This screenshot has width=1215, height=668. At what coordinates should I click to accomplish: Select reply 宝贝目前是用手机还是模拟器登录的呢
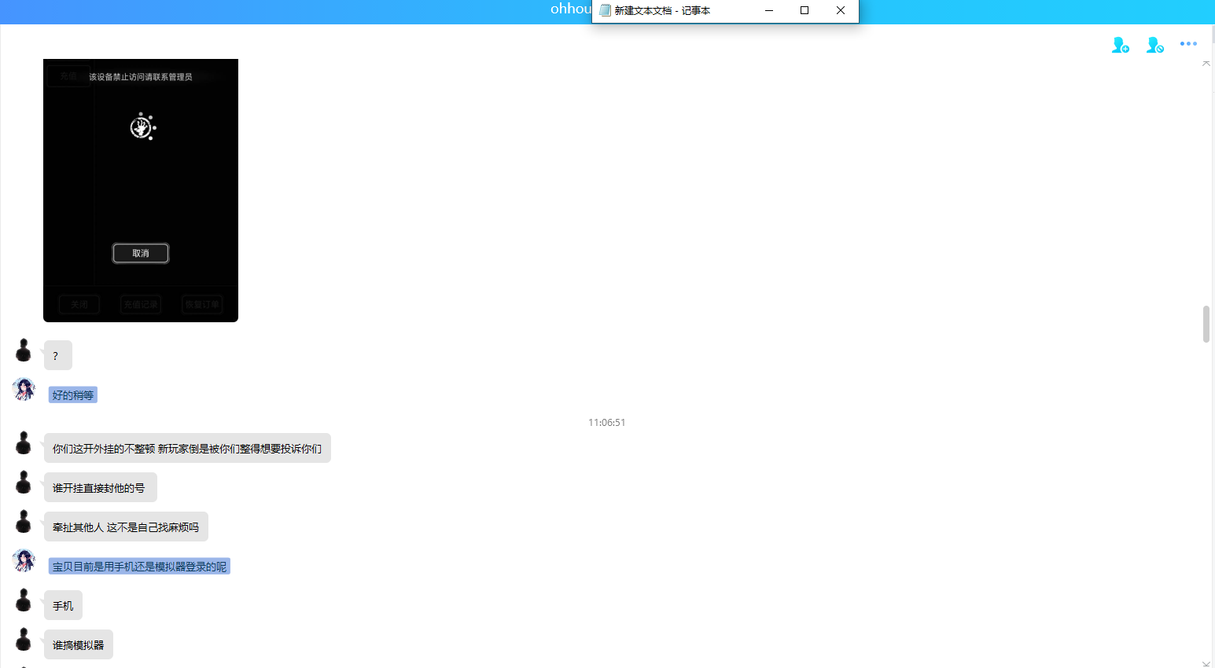(139, 566)
